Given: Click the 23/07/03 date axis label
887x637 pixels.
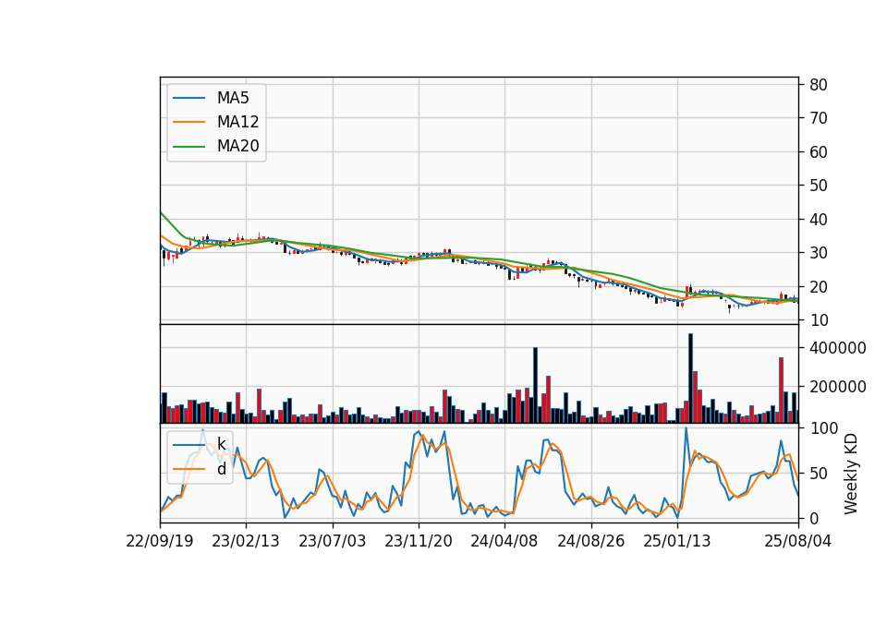Looking at the screenshot, I should (x=332, y=541).
